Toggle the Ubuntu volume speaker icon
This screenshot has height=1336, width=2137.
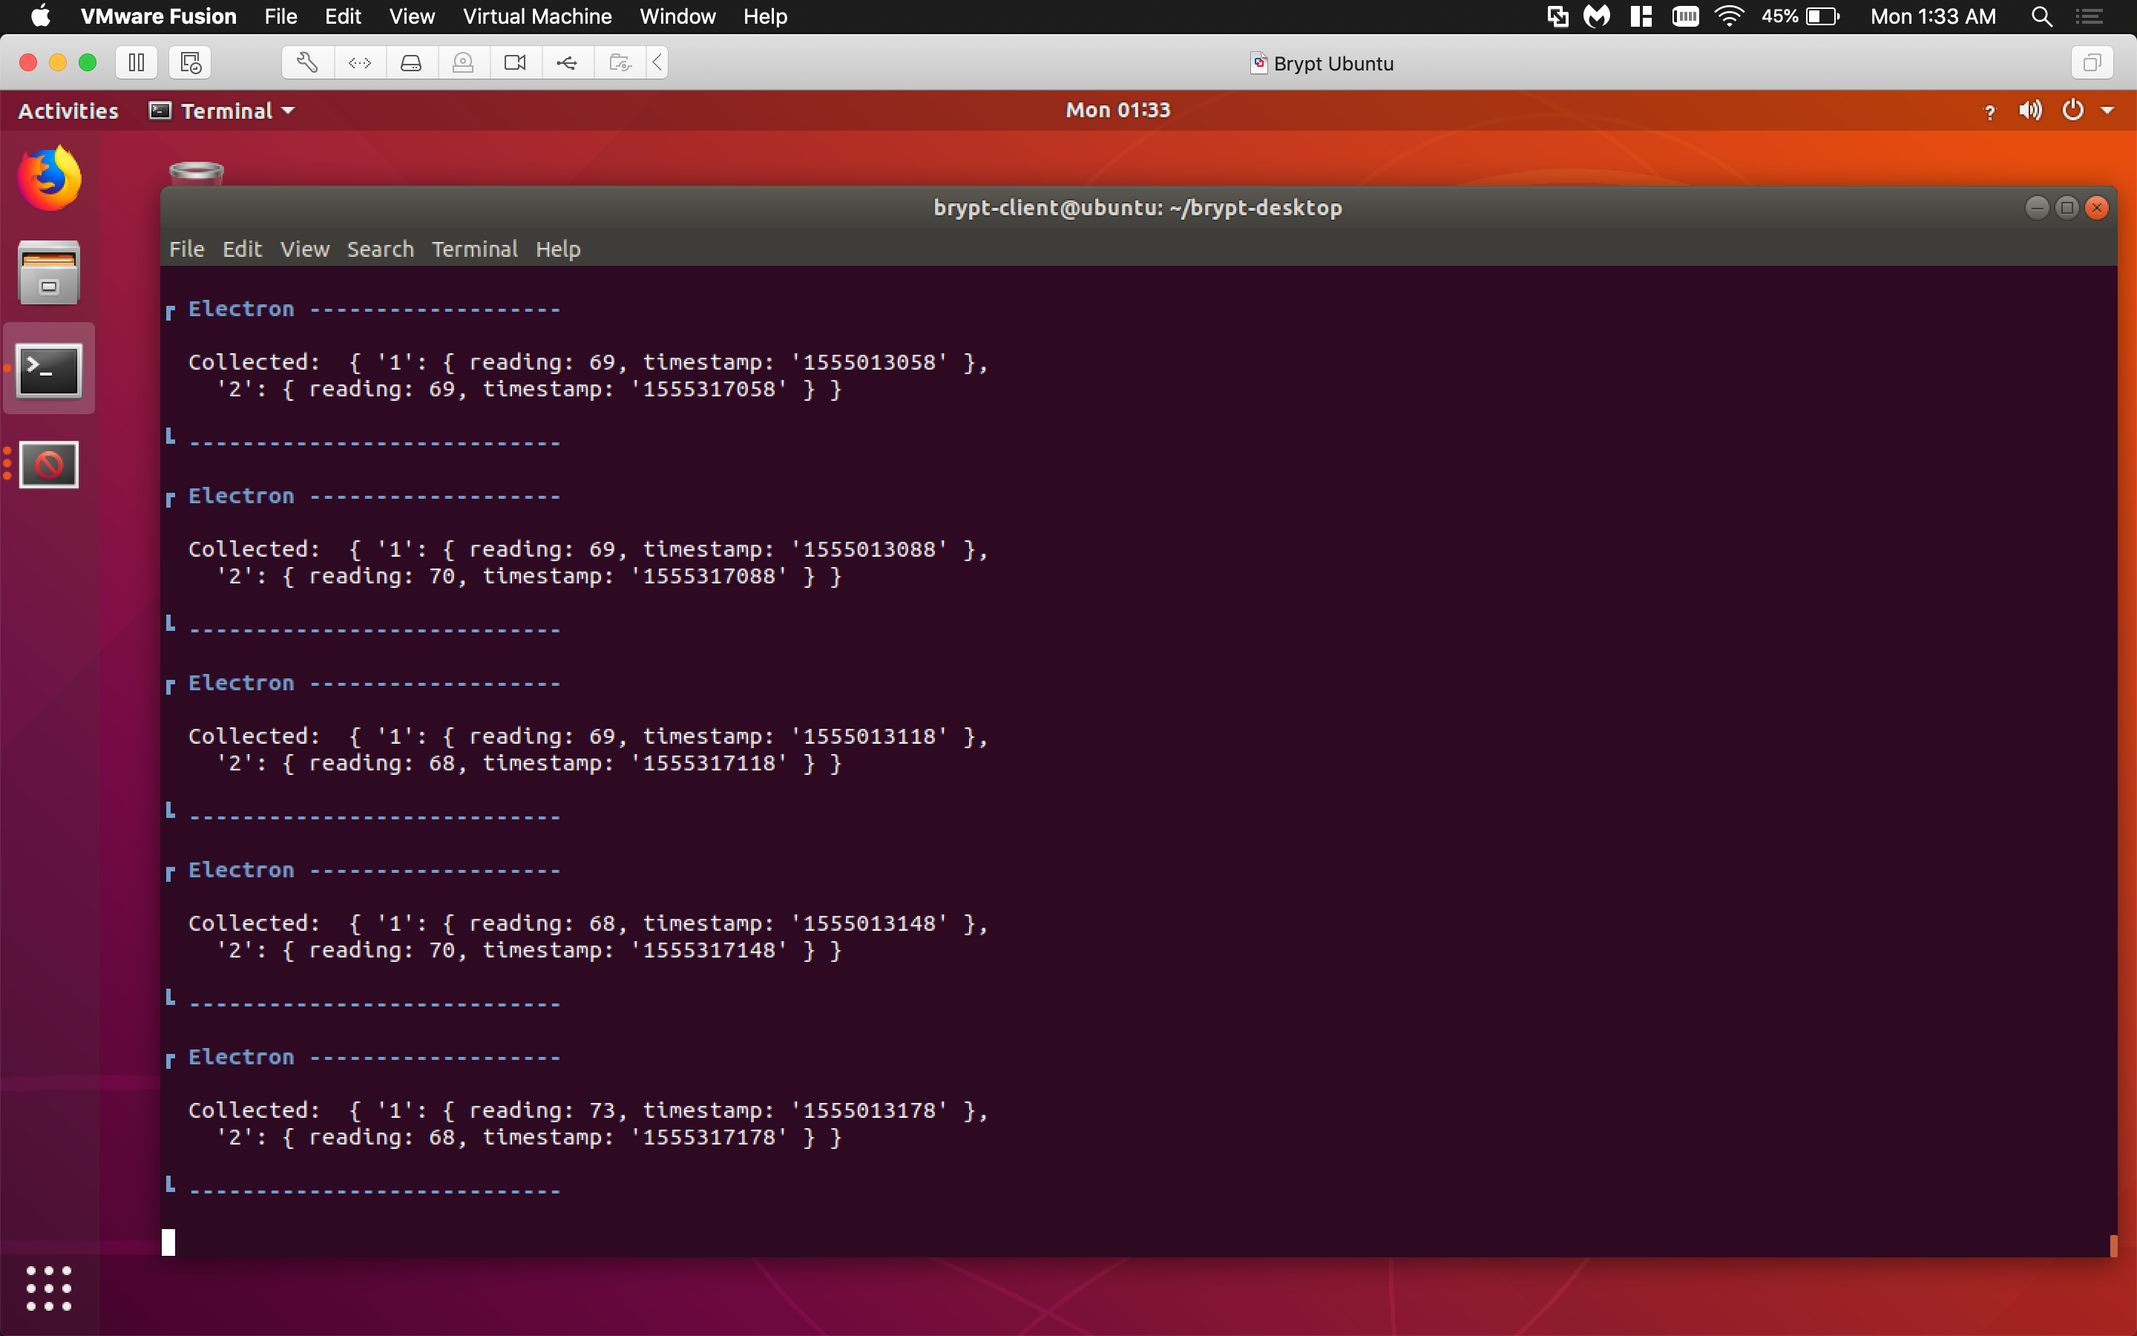point(2029,111)
